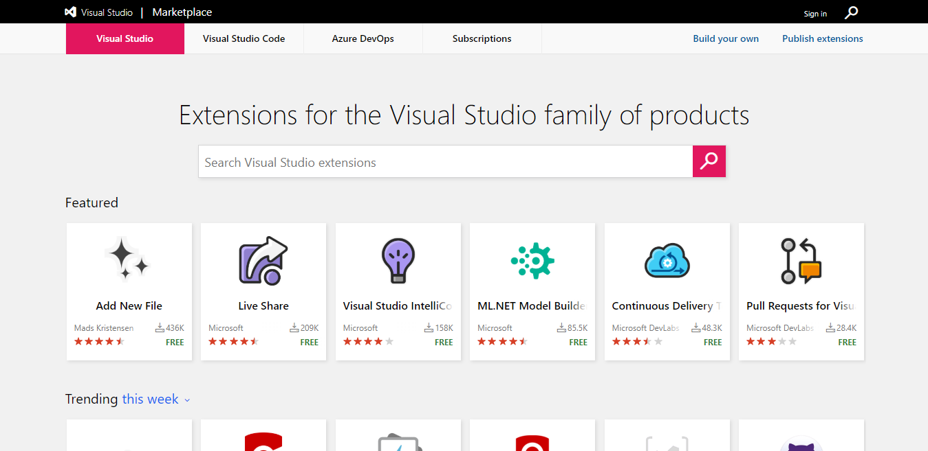Click the magnifier icon in the header

851,12
